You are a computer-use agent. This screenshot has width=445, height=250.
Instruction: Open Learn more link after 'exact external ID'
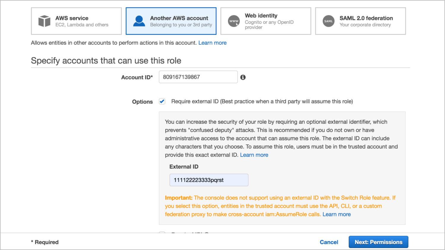point(254,155)
